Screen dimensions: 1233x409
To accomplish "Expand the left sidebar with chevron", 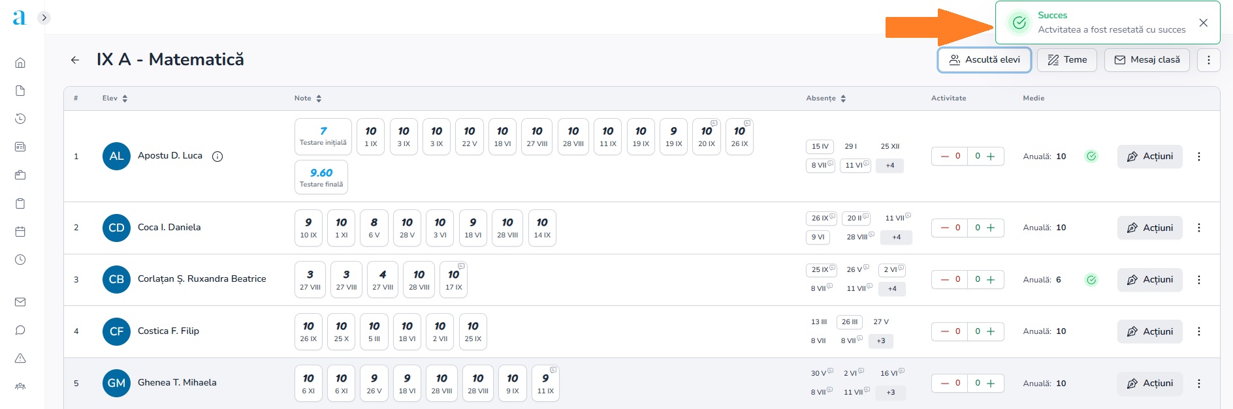I will click(44, 18).
